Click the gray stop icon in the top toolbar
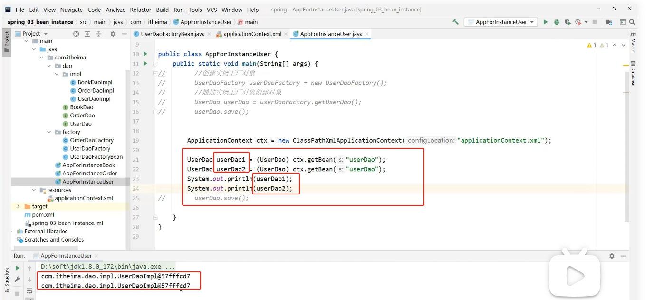Viewport: 664px width, 300px height. [594, 22]
